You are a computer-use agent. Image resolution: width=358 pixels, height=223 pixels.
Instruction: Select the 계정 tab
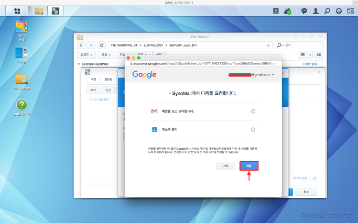[x=94, y=79]
